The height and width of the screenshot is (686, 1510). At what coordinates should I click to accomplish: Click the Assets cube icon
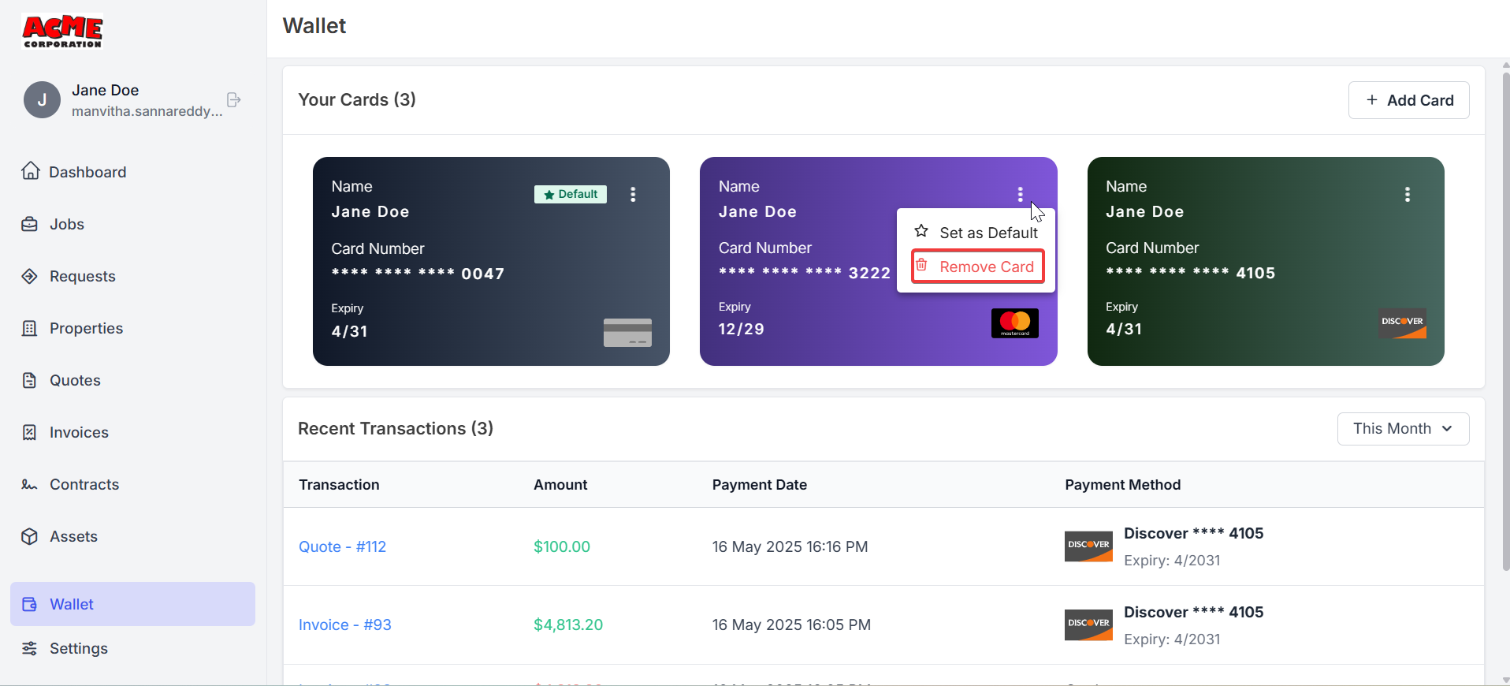[x=30, y=536]
